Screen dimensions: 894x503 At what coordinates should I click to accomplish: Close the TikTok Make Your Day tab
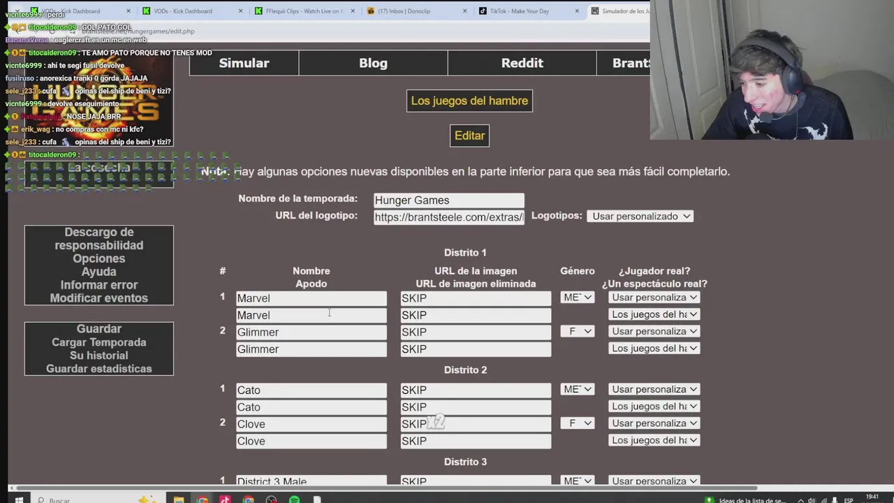pos(577,11)
